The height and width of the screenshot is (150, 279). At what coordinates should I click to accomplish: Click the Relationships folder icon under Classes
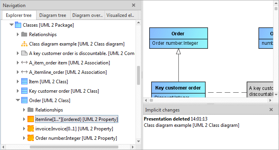(x=24, y=34)
